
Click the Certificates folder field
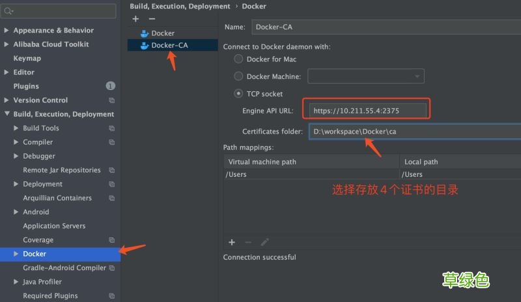pyautogui.click(x=415, y=132)
